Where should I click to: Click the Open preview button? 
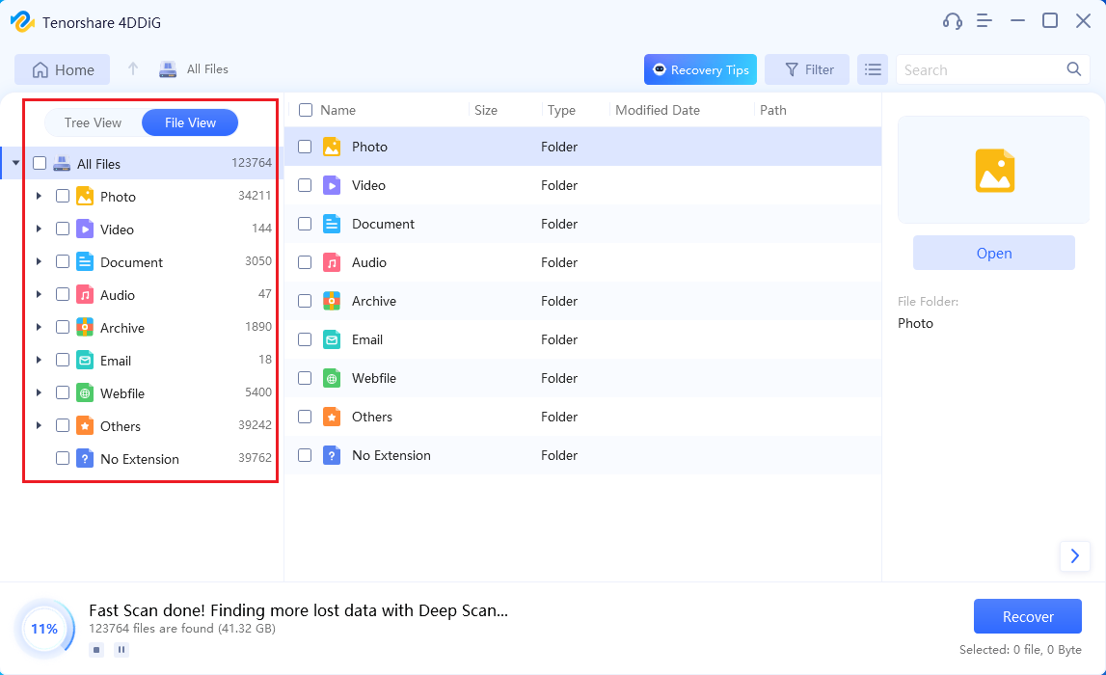click(993, 254)
